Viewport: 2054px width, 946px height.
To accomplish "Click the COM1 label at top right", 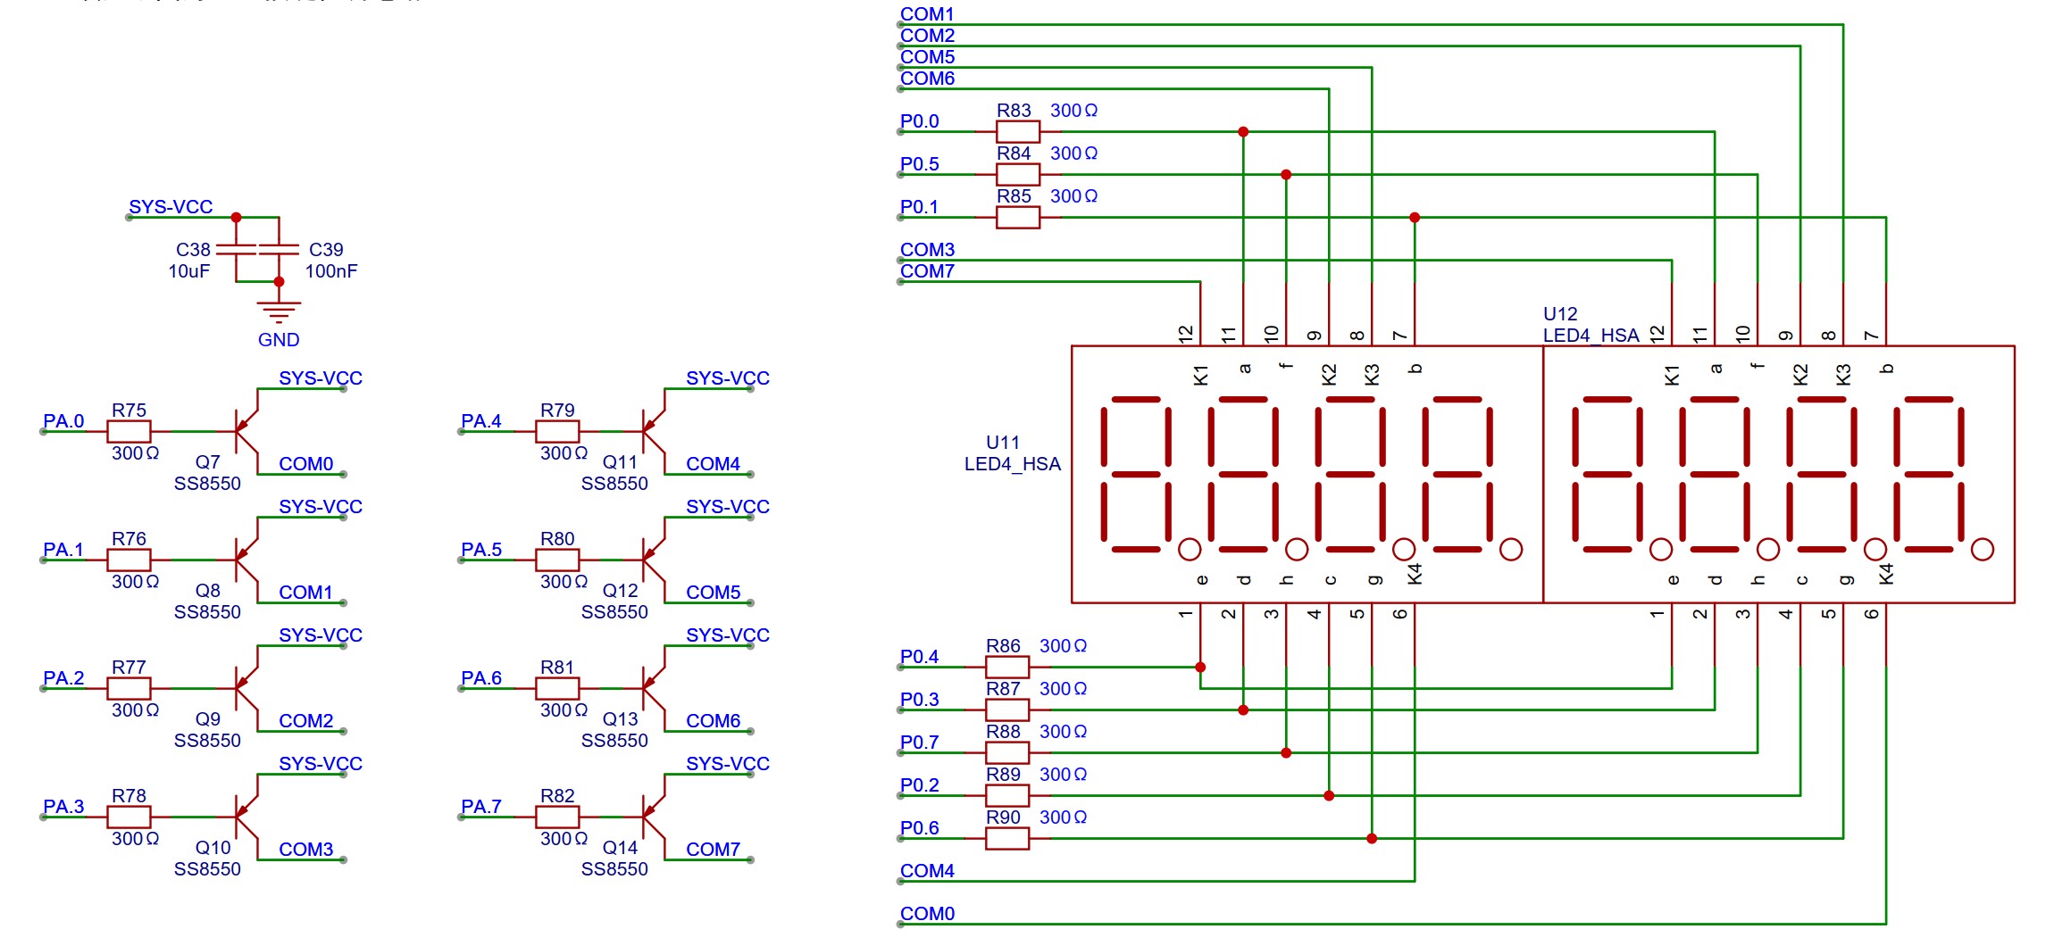I will (x=928, y=13).
